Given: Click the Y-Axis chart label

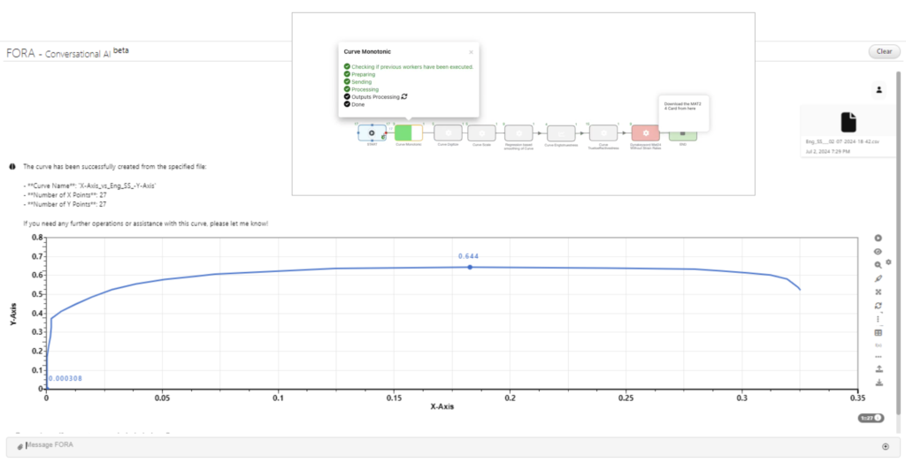Looking at the screenshot, I should click(x=13, y=315).
